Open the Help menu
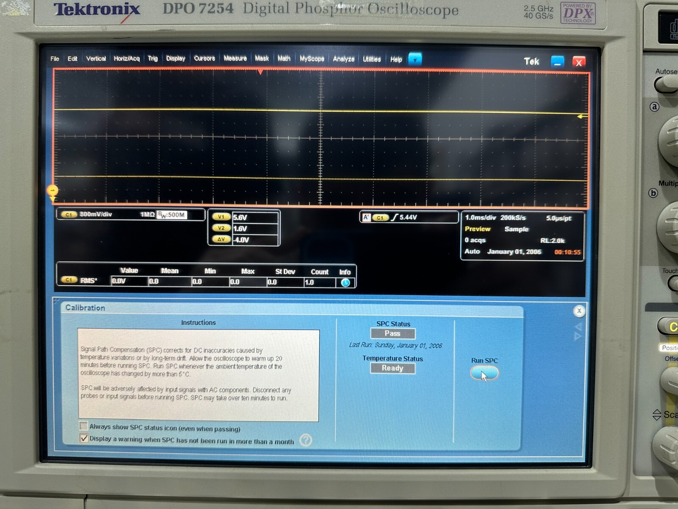 coord(396,59)
